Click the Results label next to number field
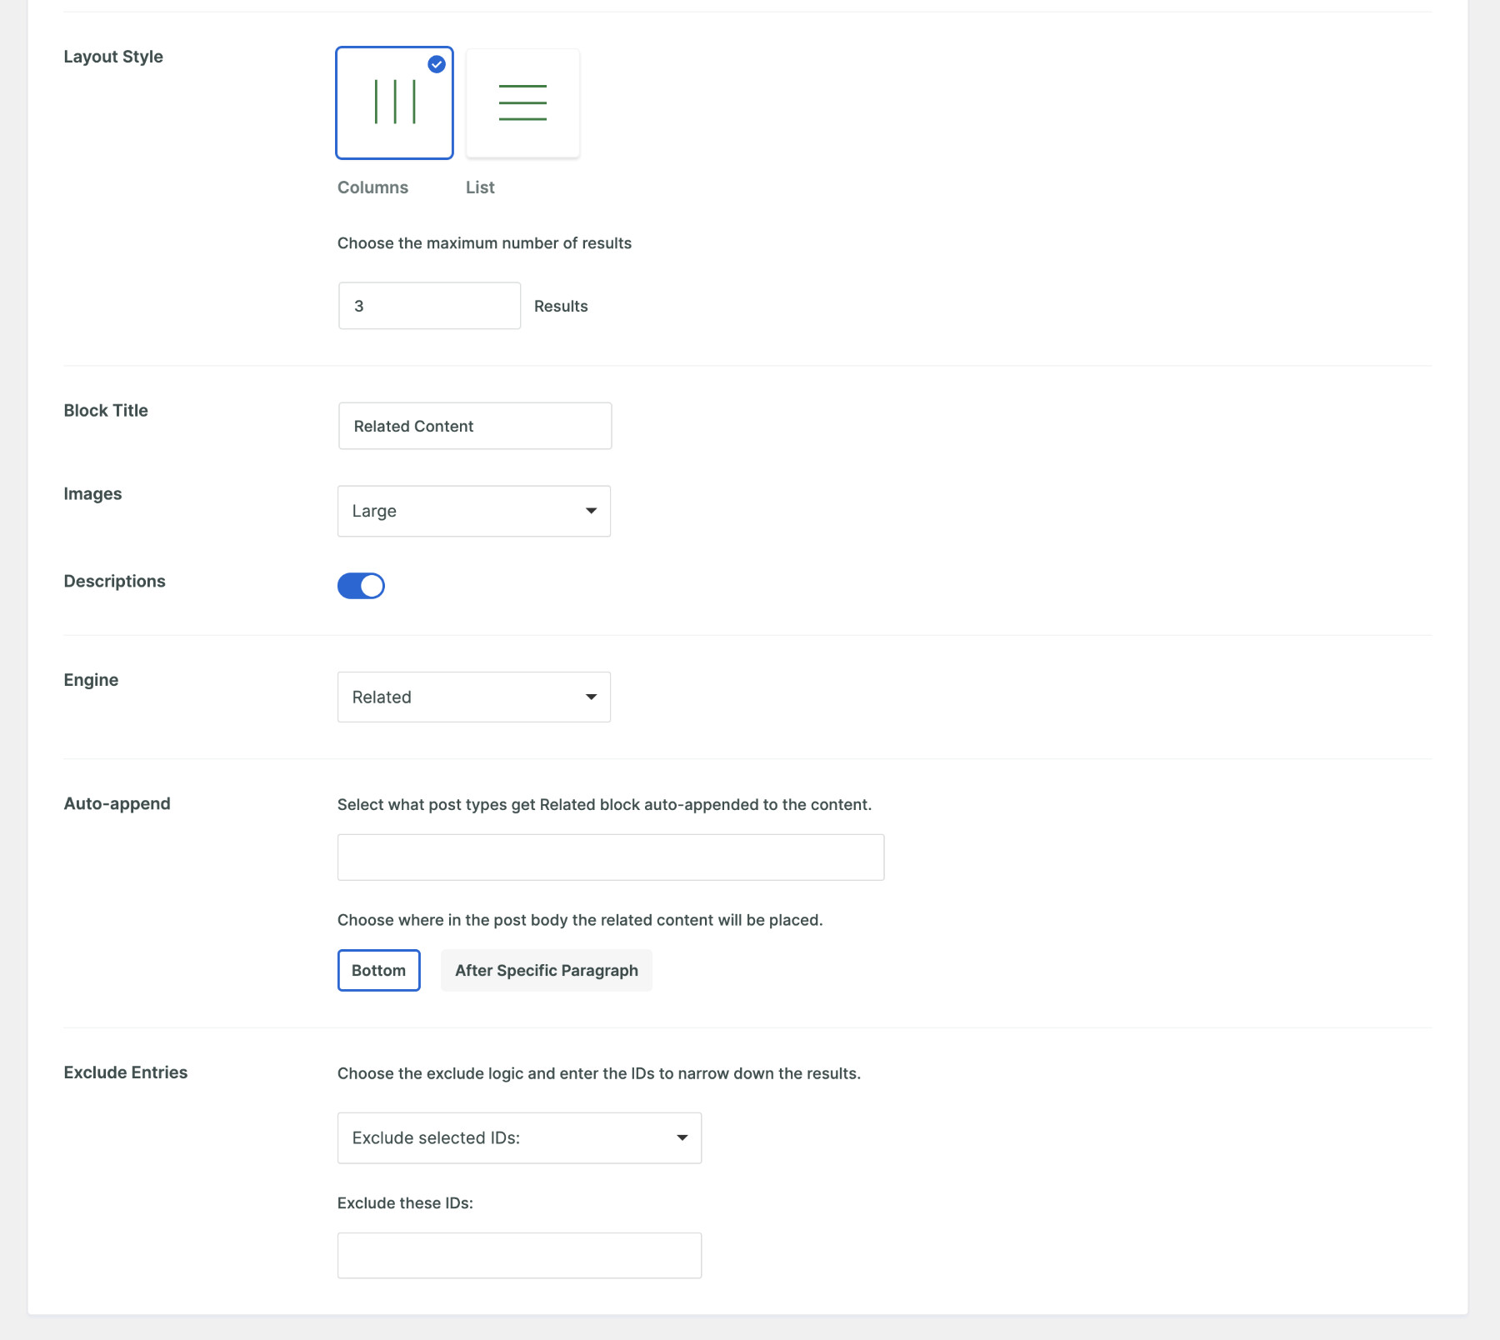Screen dimensions: 1500x1340 click(x=561, y=306)
